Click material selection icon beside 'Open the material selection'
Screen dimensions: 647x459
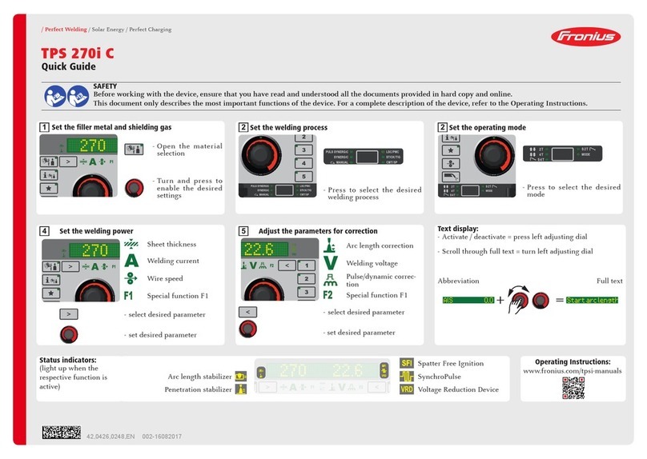[x=134, y=149]
